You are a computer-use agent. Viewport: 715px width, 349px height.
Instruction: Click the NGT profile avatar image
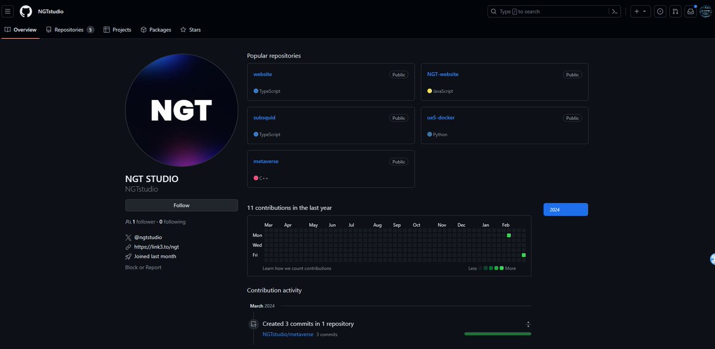coord(182,110)
